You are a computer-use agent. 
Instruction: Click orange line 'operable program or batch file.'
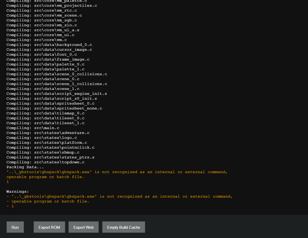pos(45,177)
